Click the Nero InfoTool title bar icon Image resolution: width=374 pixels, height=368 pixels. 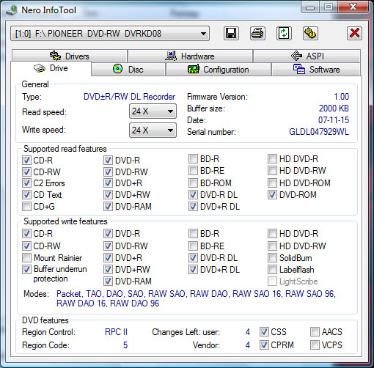click(12, 10)
